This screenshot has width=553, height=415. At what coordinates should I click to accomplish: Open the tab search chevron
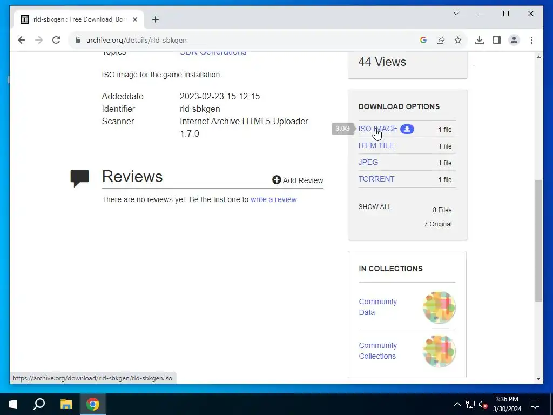pos(456,14)
